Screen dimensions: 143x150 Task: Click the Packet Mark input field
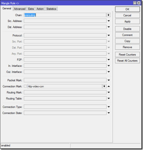pos(65,80)
